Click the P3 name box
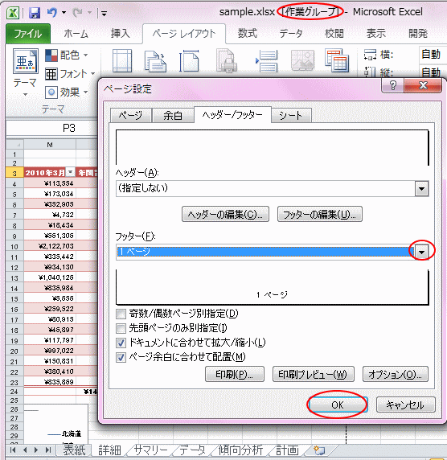 pyautogui.click(x=51, y=128)
